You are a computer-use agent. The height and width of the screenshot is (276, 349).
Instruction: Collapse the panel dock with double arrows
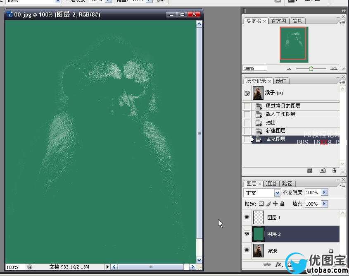pyautogui.click(x=344, y=10)
